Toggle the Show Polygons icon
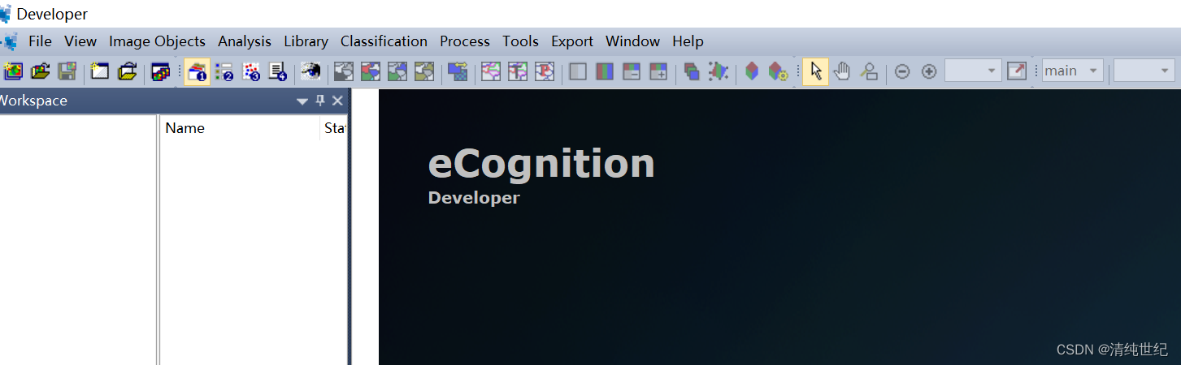1181x365 pixels. coord(517,71)
